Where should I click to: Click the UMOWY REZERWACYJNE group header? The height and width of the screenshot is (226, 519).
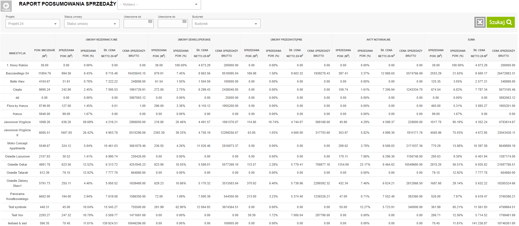tap(102, 40)
